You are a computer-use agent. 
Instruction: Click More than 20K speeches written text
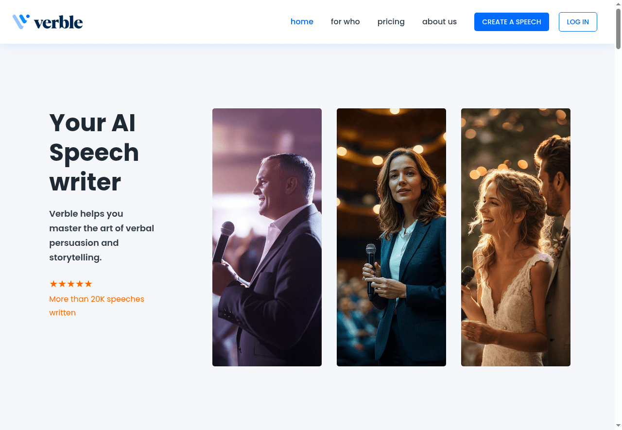[x=97, y=306]
